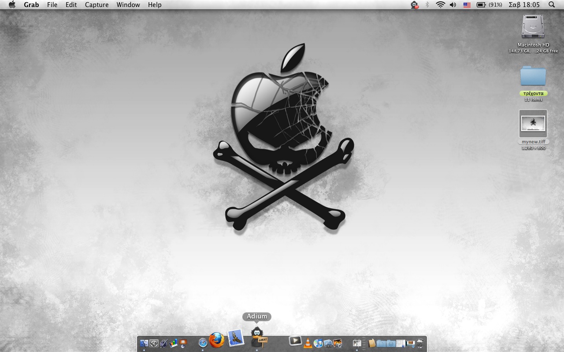The width and height of the screenshot is (564, 352).
Task: Open the US flag input source menu
Action: [x=467, y=5]
